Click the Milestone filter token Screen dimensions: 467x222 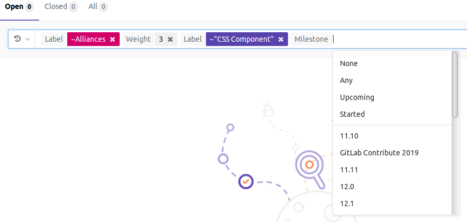click(x=311, y=39)
